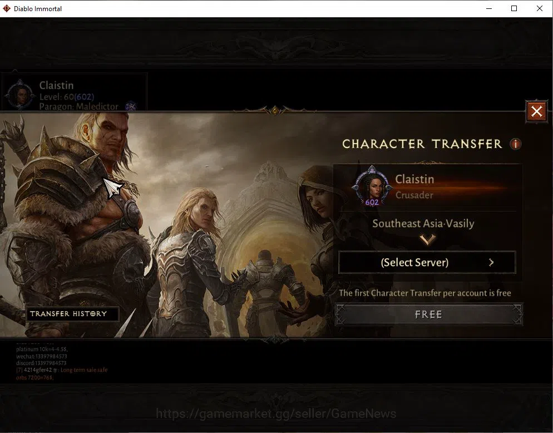Click the chevron arrow beside Select Server
The width and height of the screenshot is (553, 433).
491,262
